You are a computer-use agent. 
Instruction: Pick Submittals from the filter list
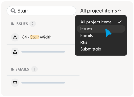91,49
